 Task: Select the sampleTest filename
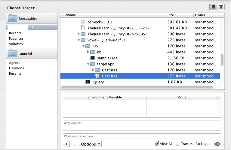[107, 58]
